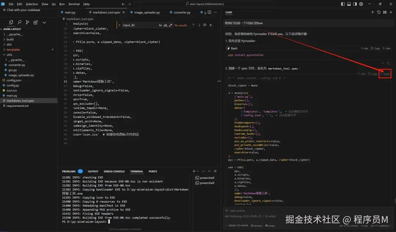Toggle regular expression in find

pos(170,25)
